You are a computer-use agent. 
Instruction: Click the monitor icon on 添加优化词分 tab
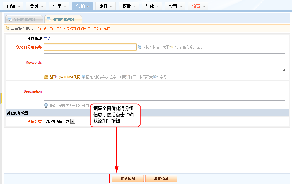[49, 19]
